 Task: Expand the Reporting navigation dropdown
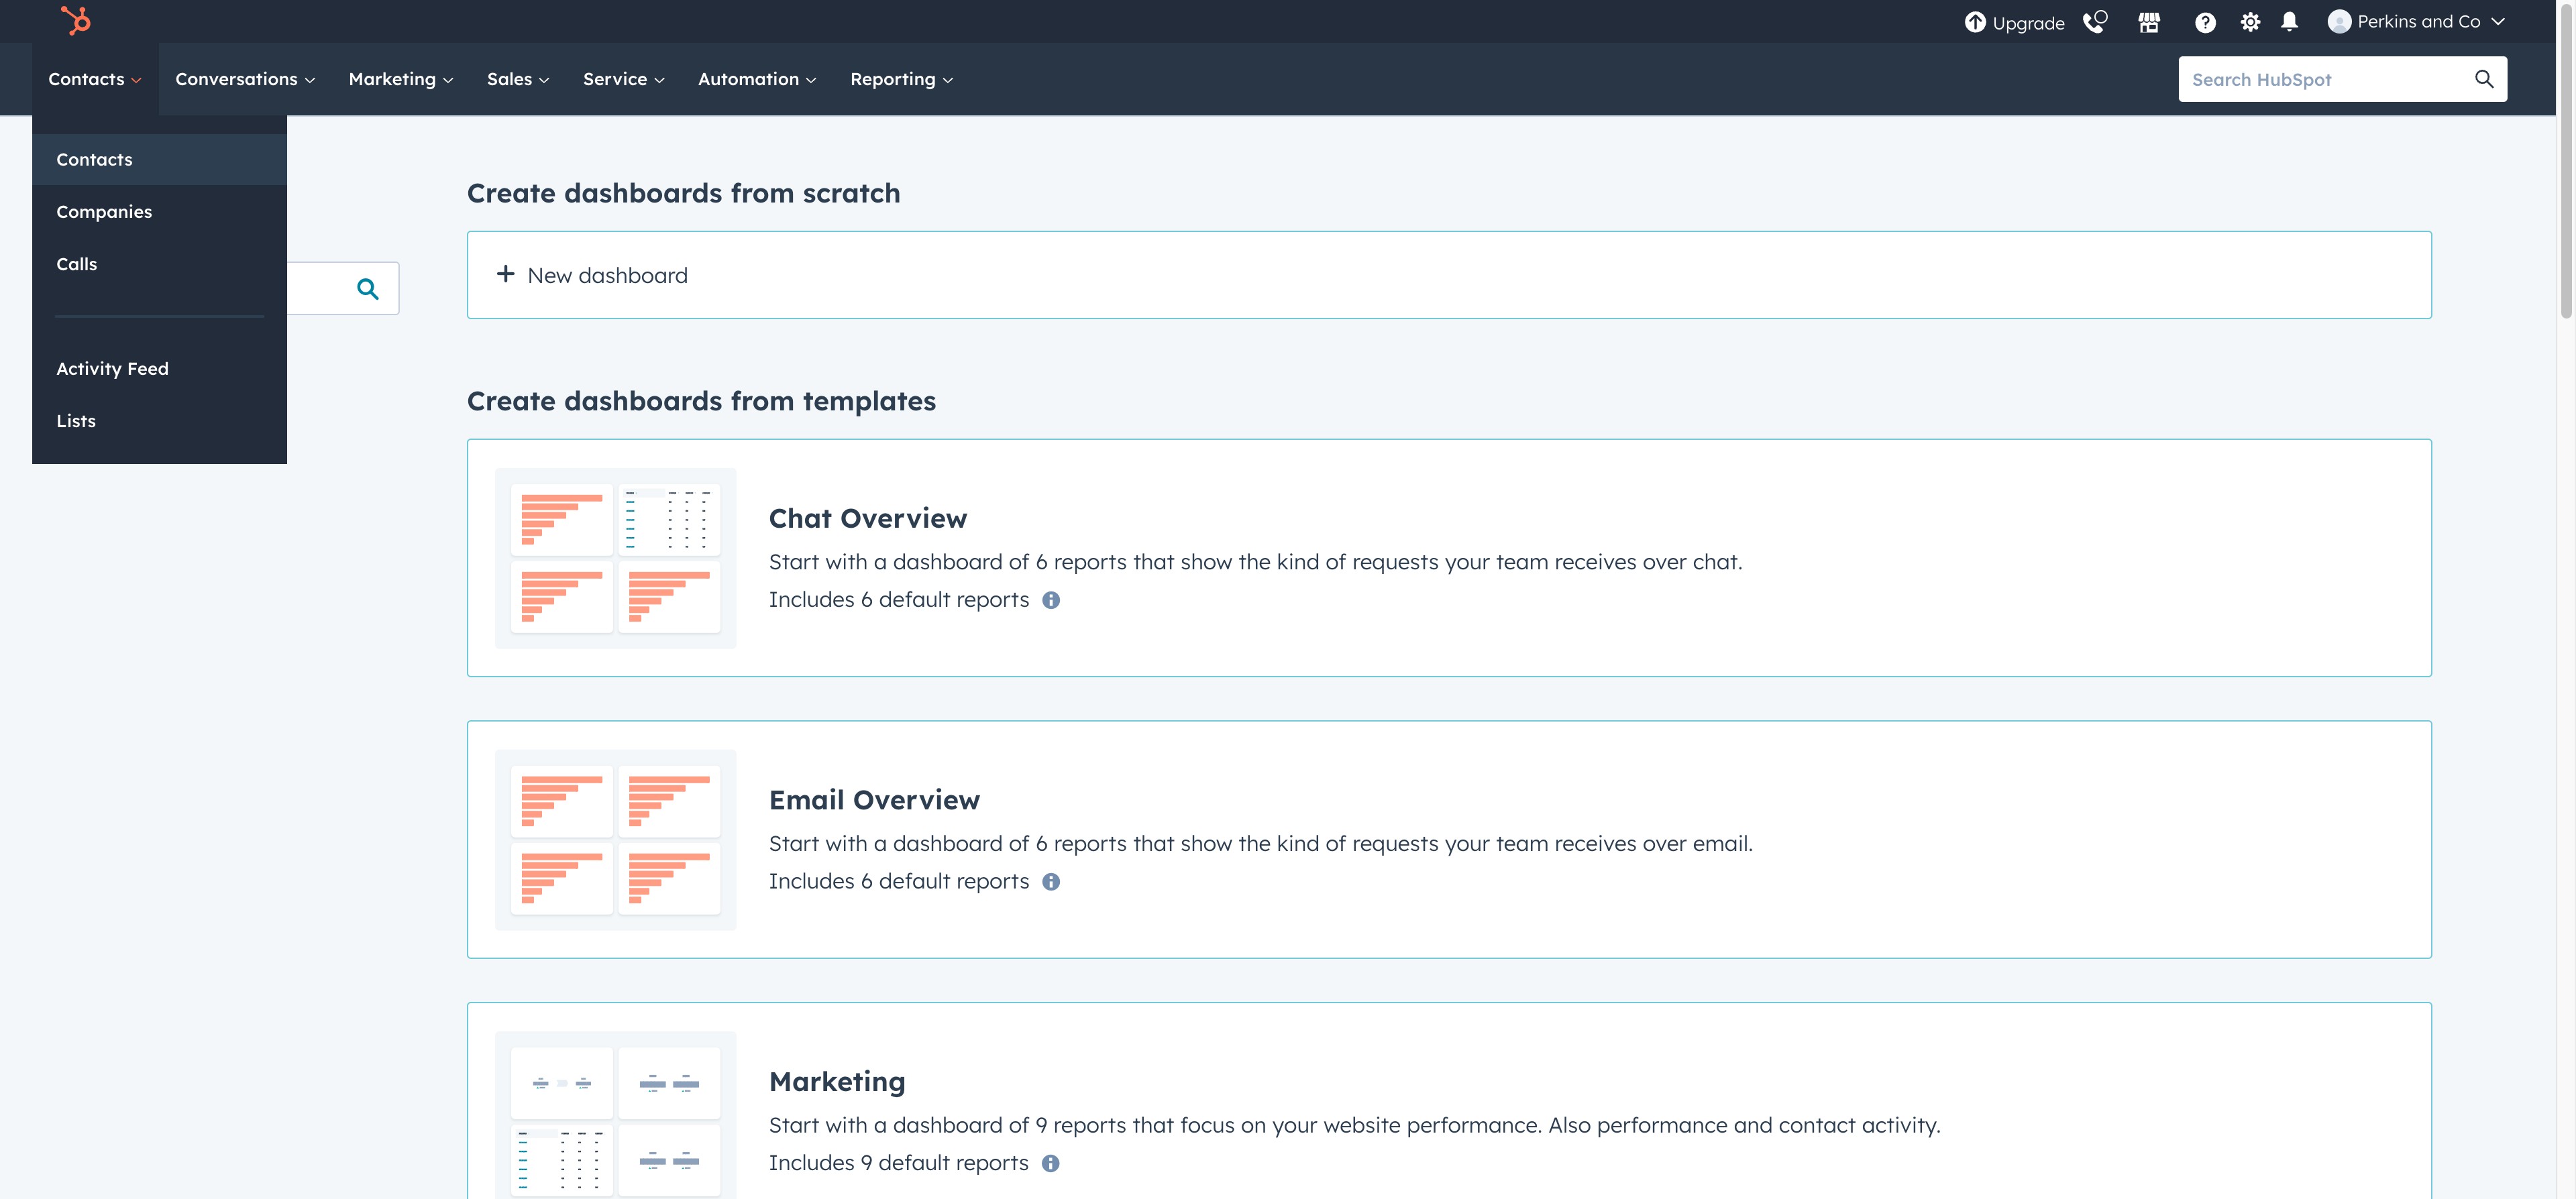(900, 79)
